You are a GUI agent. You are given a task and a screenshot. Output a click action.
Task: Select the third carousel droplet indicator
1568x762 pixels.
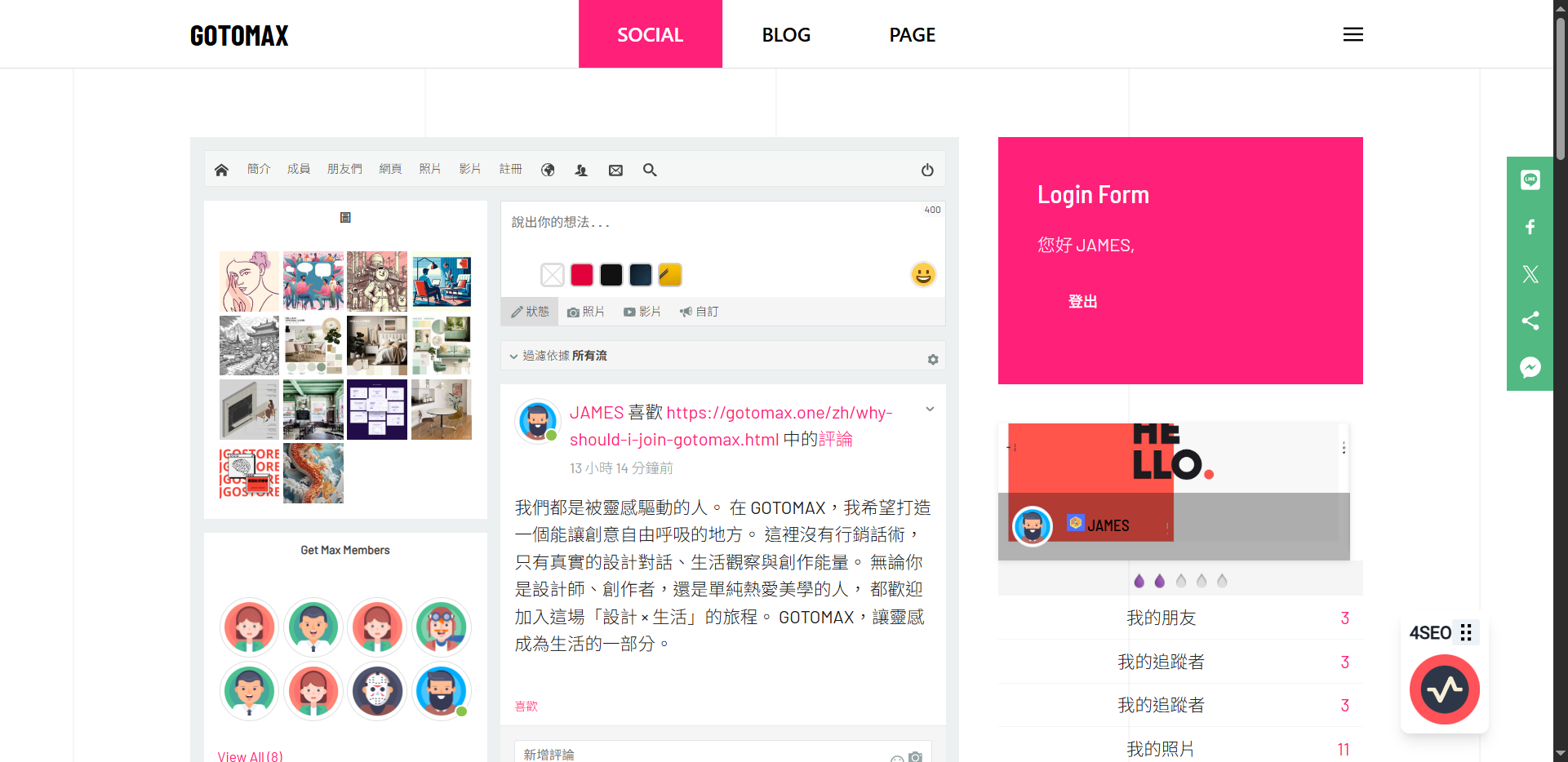click(x=1181, y=581)
